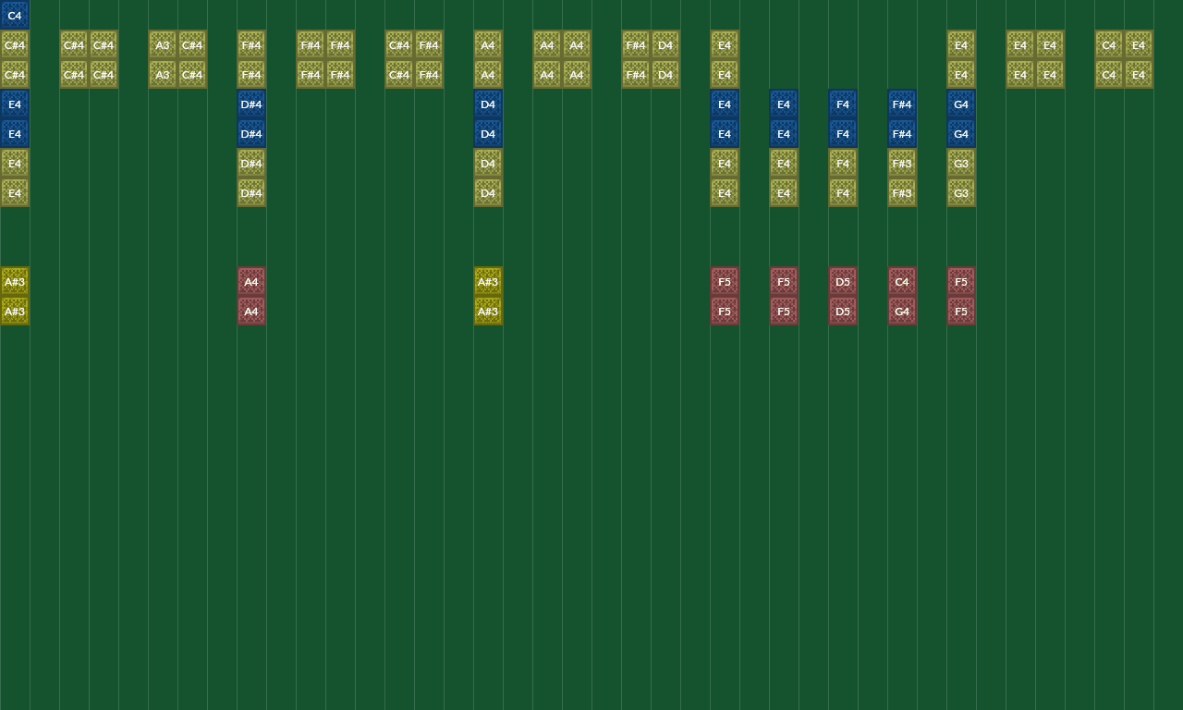The width and height of the screenshot is (1183, 710).
Task: Select the red C4 note above G4
Action: 901,281
